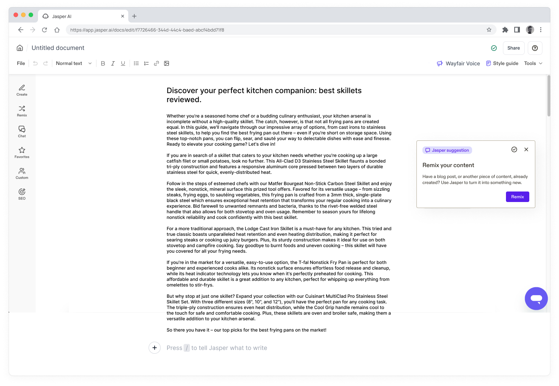Open Favorites in the left sidebar

(22, 152)
